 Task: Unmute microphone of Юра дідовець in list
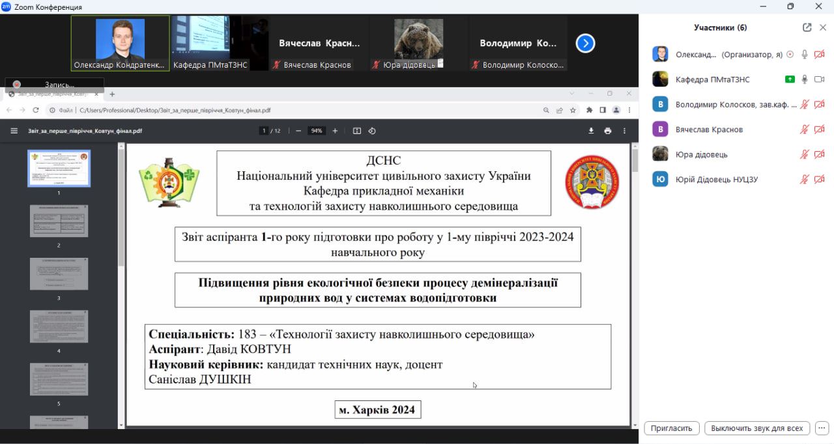tap(805, 154)
